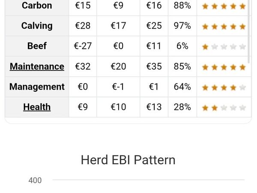This screenshot has height=193, width=257.
Task: Click the Herd EBI Pattern chart title
Action: pyautogui.click(x=128, y=160)
